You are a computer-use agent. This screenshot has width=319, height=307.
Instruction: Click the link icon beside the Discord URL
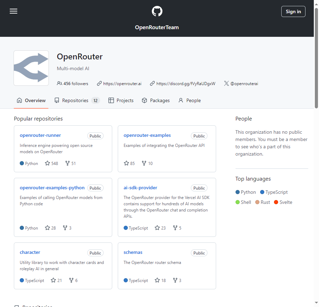tap(152, 83)
